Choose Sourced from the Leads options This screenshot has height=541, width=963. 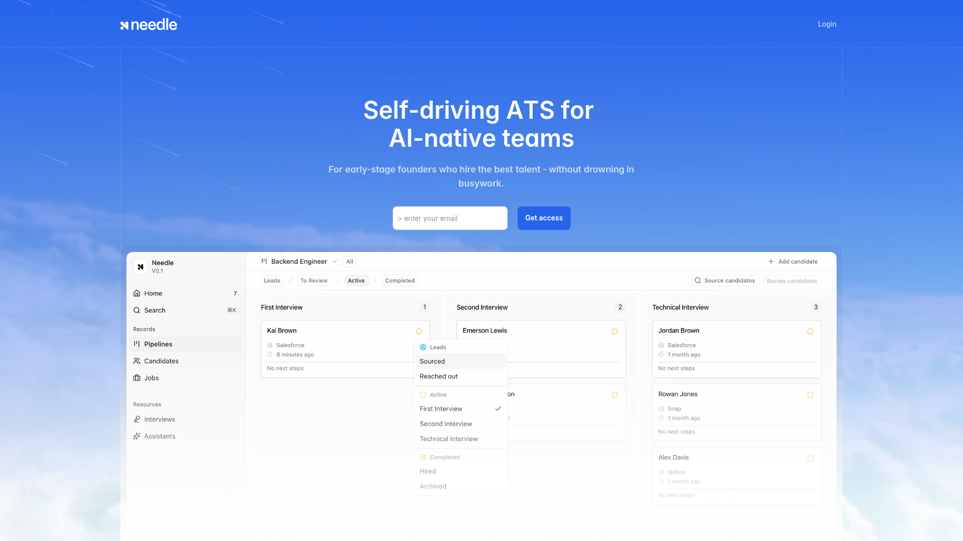tap(432, 362)
